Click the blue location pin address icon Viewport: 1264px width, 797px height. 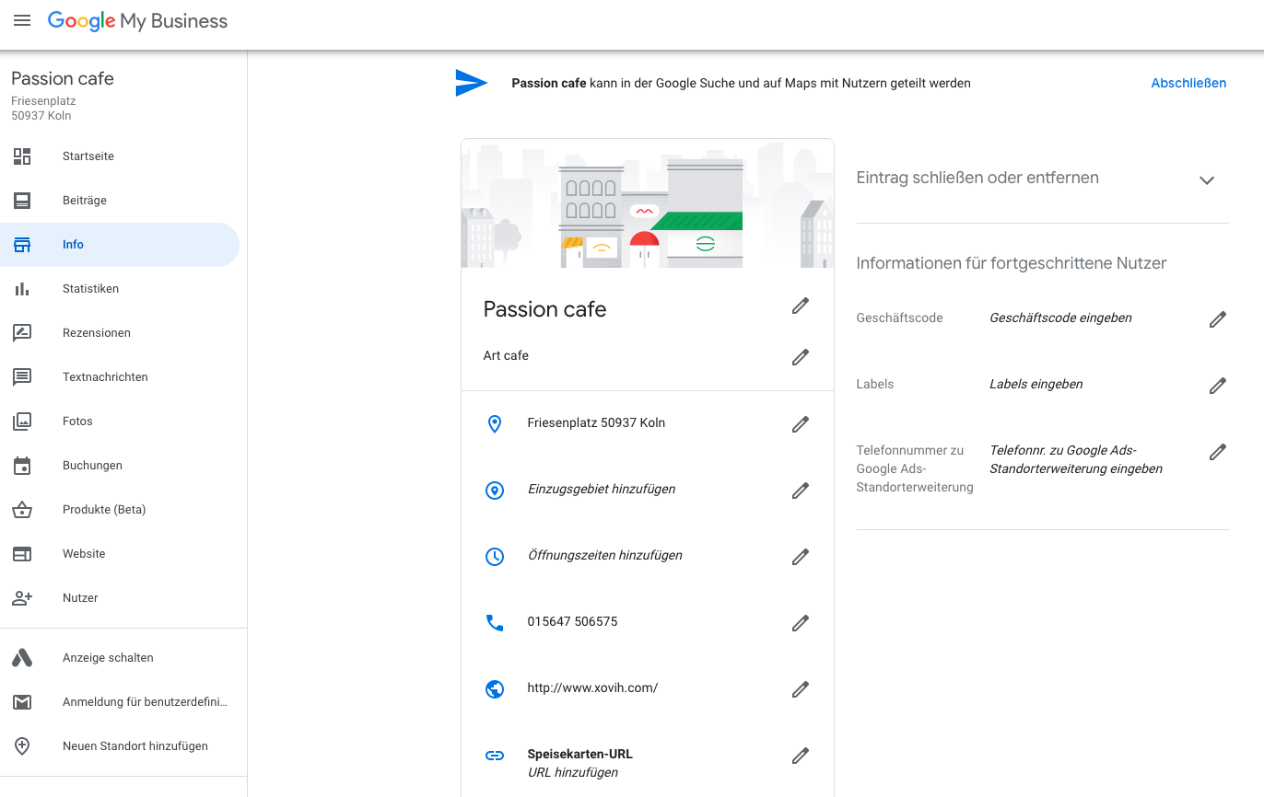pyautogui.click(x=495, y=423)
